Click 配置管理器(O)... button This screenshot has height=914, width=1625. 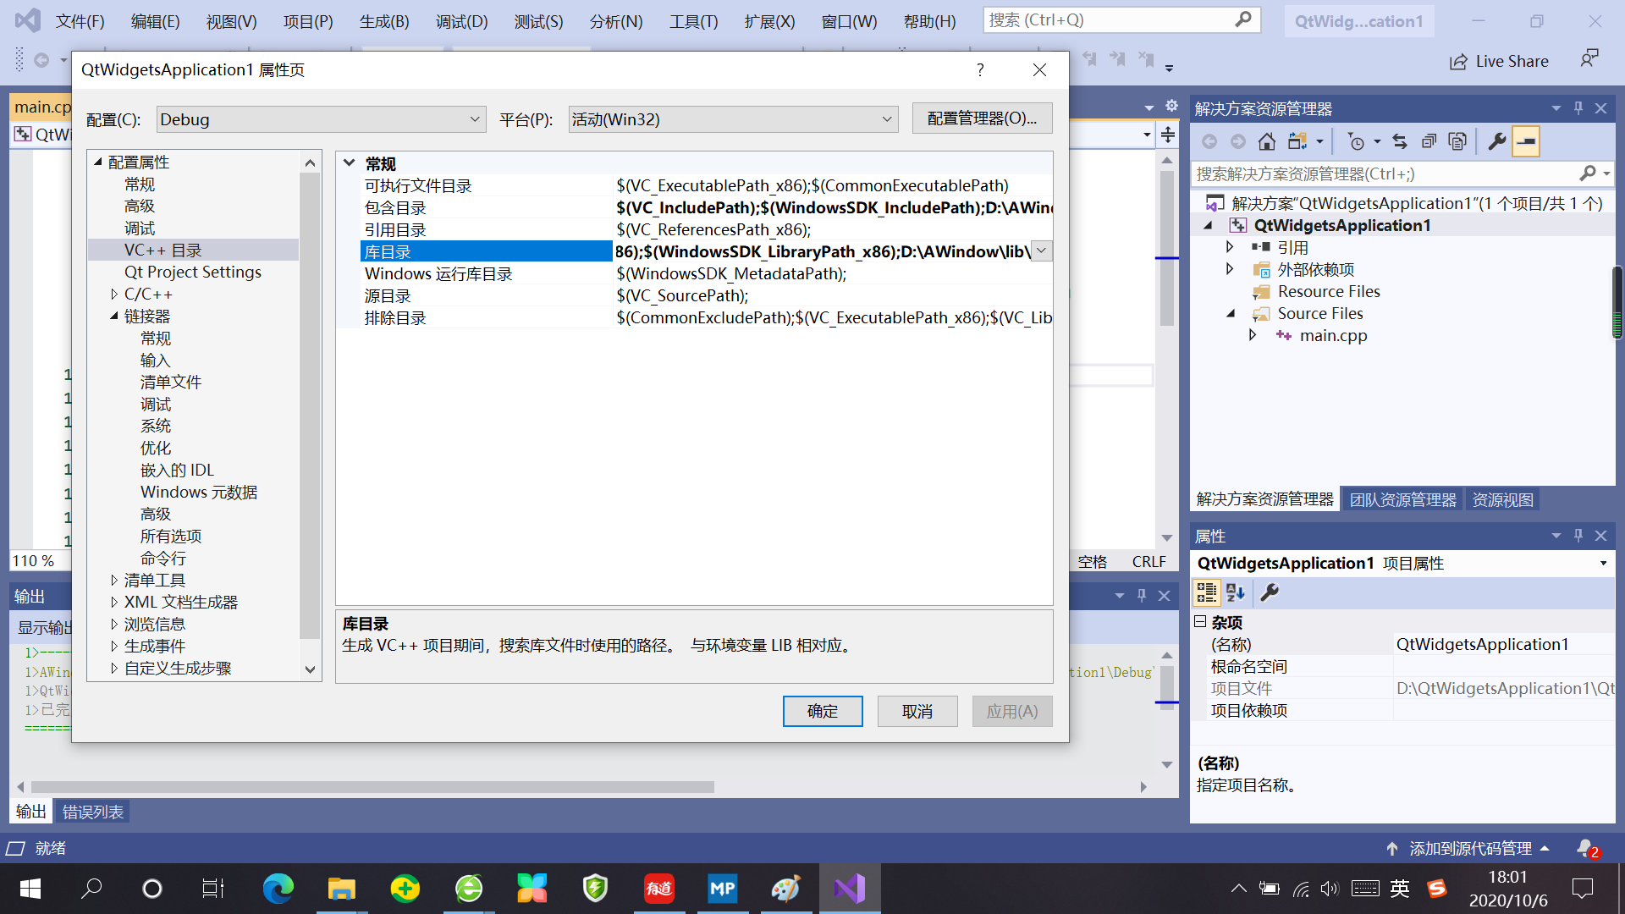(x=982, y=118)
